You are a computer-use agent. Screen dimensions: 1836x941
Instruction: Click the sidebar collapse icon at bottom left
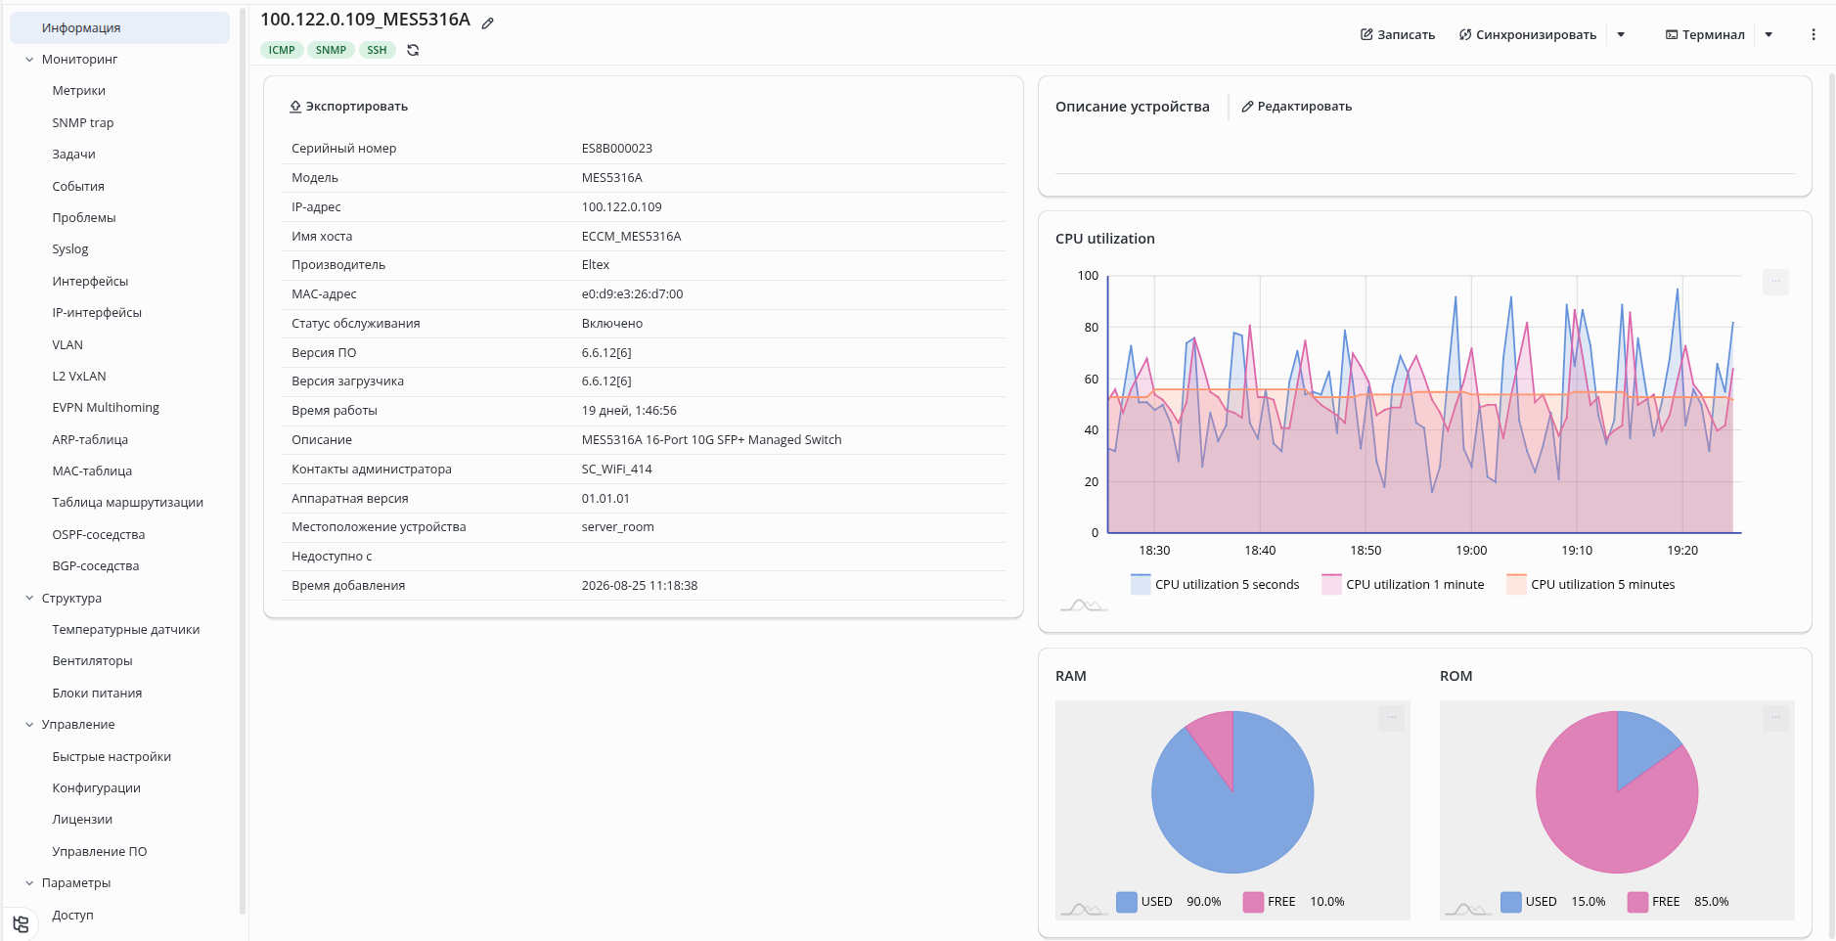pyautogui.click(x=21, y=924)
